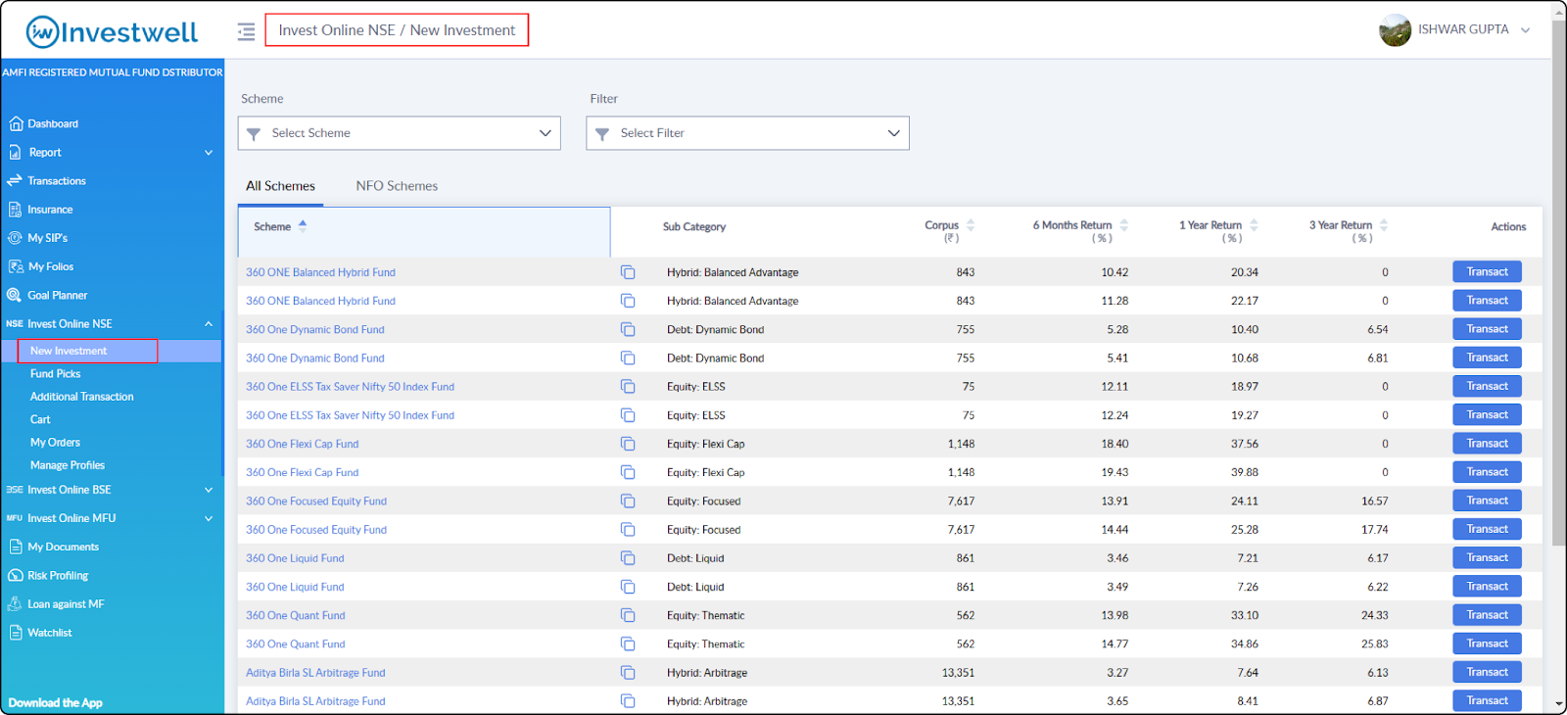Click the vertical page scrollbar
The image size is (1567, 715).
pyautogui.click(x=1558, y=284)
